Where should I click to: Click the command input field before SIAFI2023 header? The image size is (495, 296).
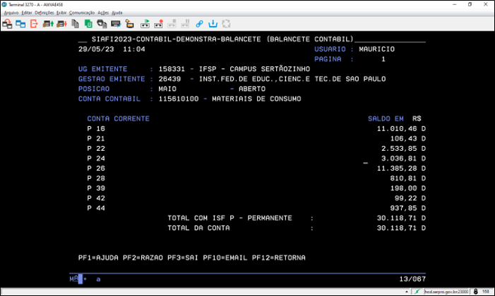(x=83, y=40)
